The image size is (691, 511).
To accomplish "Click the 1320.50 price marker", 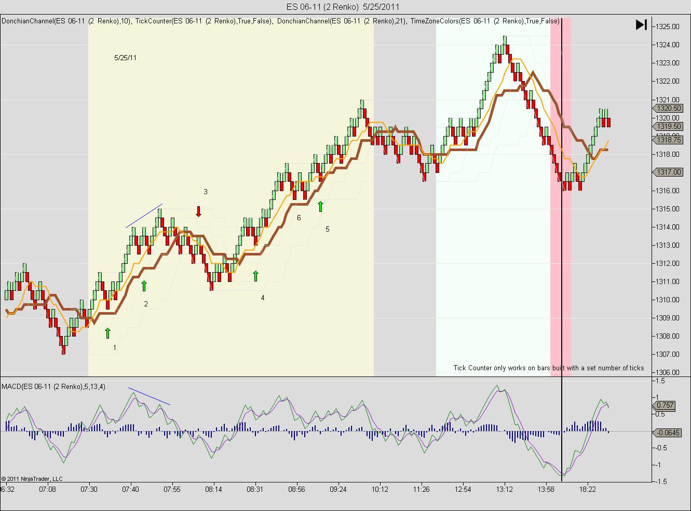I will tap(667, 108).
